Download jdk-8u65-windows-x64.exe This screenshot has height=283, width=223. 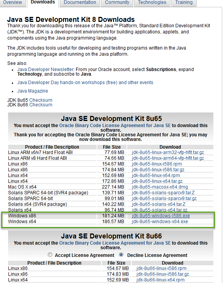[160, 222]
